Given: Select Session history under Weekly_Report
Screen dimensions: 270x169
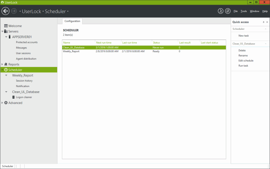Looking at the screenshot, I should pyautogui.click(x=24, y=81).
